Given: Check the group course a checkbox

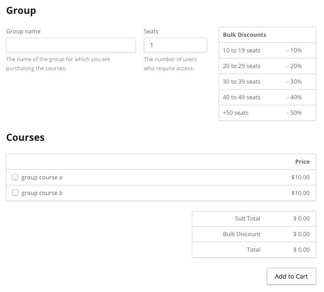Looking at the screenshot, I should 15,177.
